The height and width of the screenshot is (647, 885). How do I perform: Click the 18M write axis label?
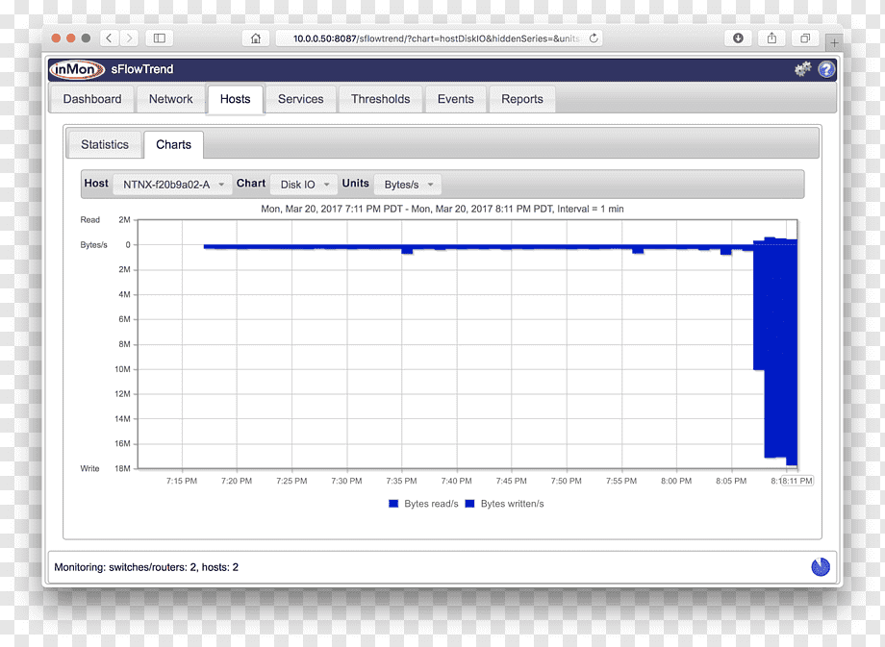click(x=122, y=468)
